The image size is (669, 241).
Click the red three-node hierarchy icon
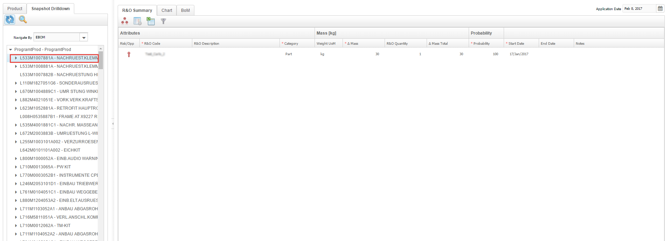[125, 21]
